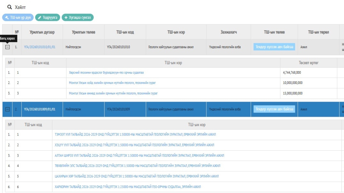The image size is (344, 193).
Task: Open invitation link УГА/20260101009/01/01
Action: point(40,109)
